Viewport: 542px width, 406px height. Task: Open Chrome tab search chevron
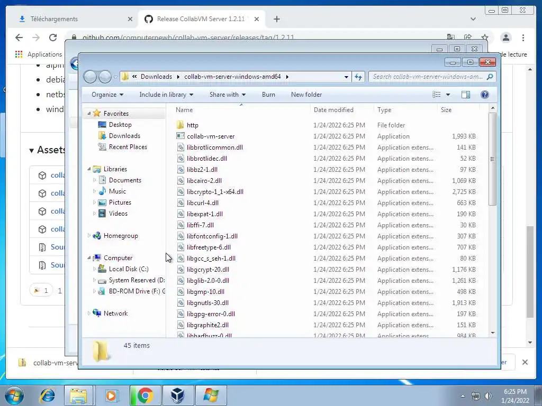tap(473, 19)
